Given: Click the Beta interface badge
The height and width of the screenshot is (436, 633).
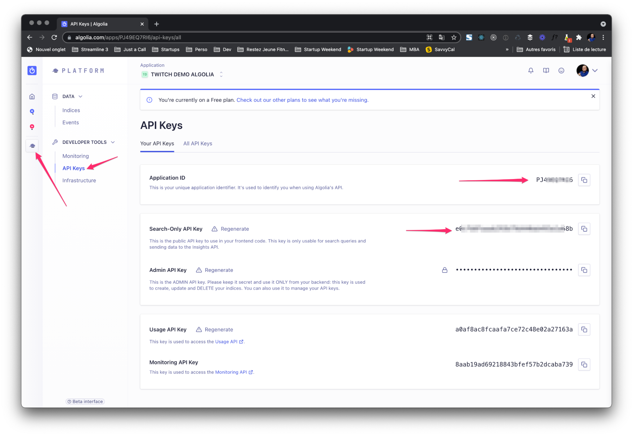Looking at the screenshot, I should point(85,401).
